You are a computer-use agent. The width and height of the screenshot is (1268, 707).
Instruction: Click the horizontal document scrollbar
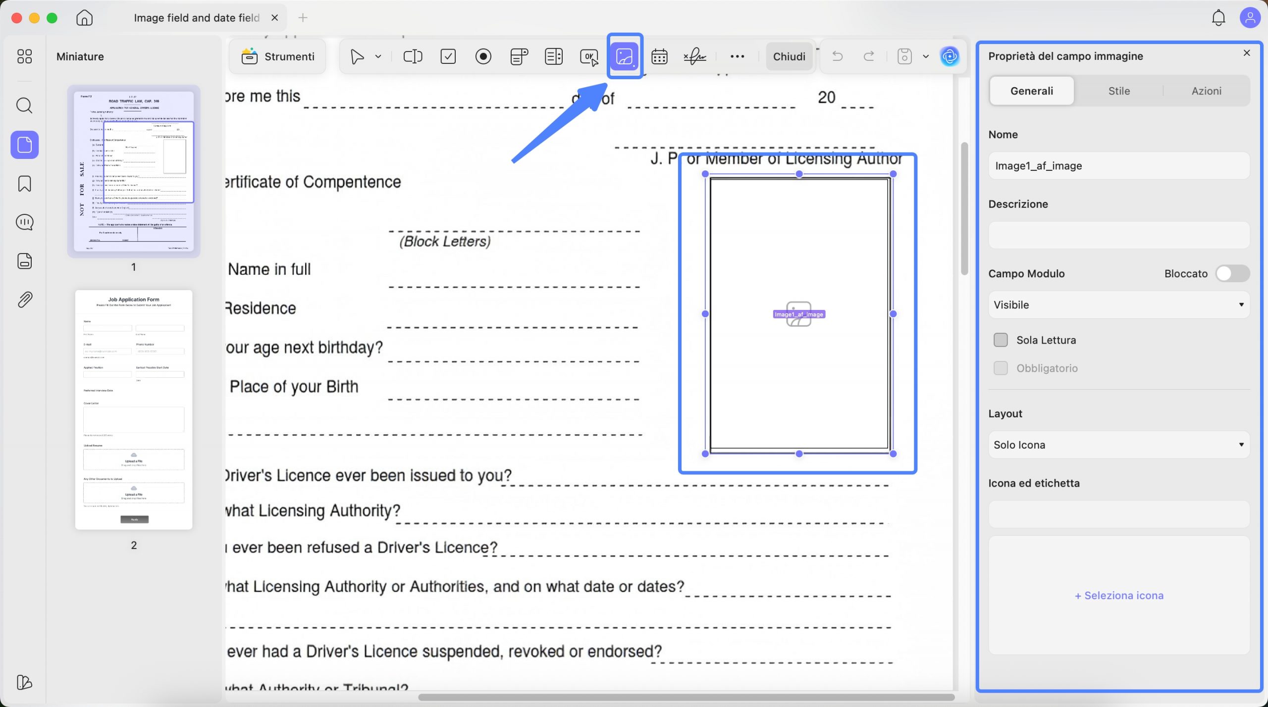click(x=687, y=698)
